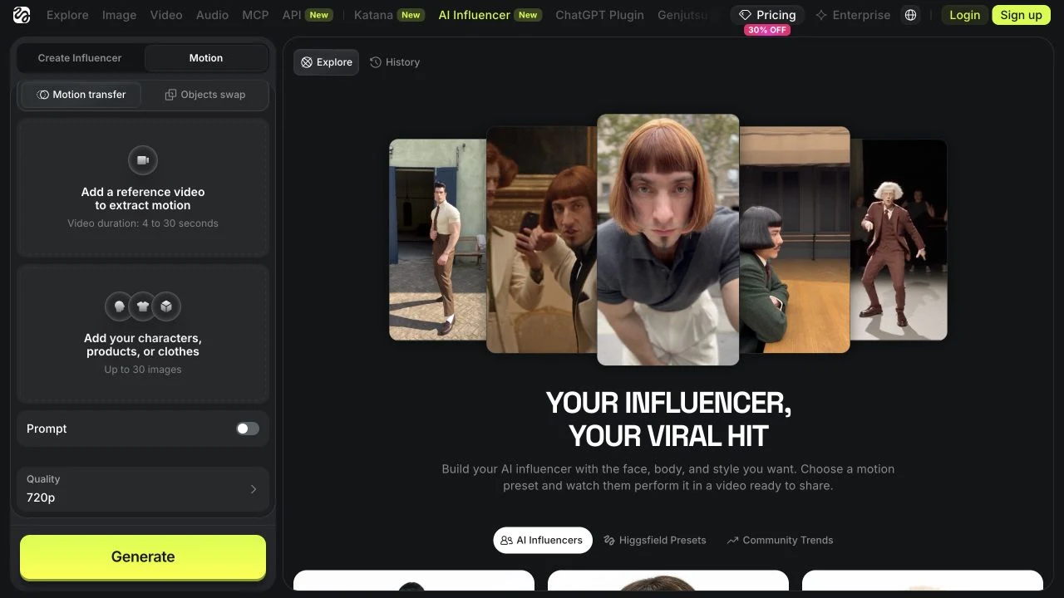Image resolution: width=1064 pixels, height=598 pixels.
Task: Select the AI Influencers filter
Action: pyautogui.click(x=543, y=540)
